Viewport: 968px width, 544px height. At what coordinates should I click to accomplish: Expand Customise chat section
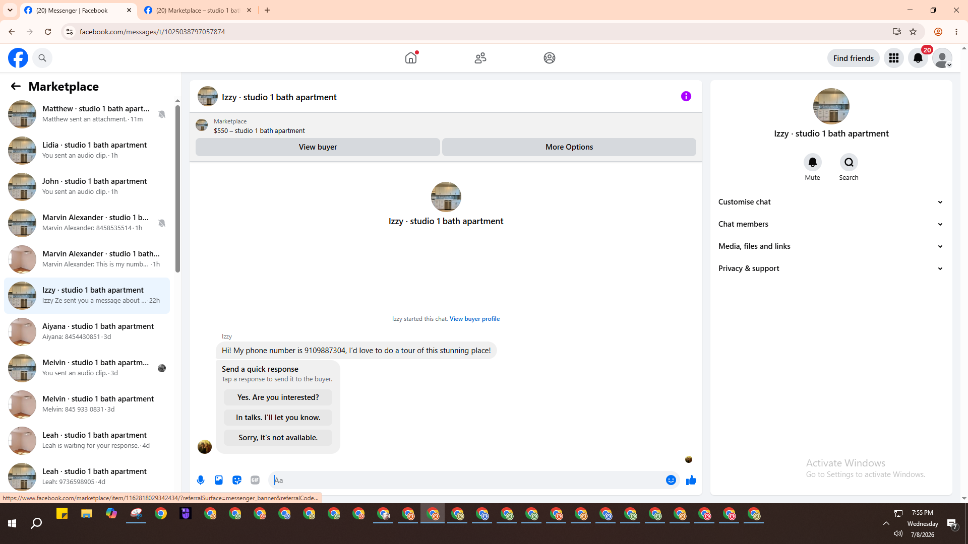click(x=831, y=202)
